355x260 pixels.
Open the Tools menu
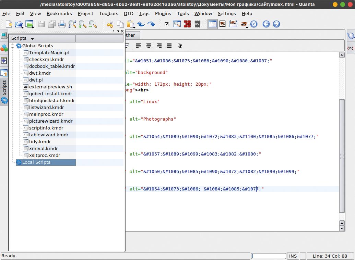pos(182,14)
